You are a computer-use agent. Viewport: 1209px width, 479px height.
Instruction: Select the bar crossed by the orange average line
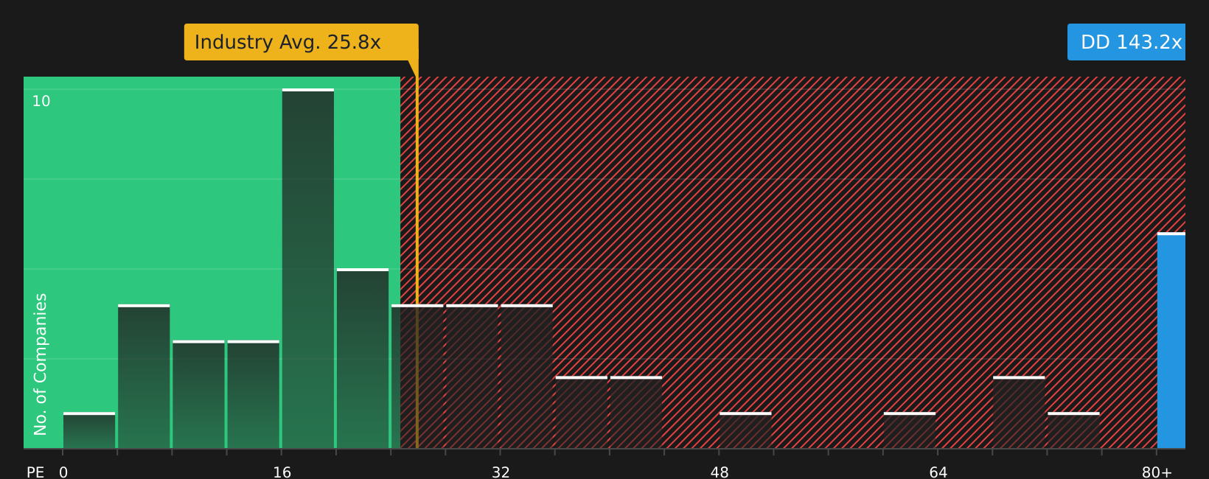click(x=417, y=377)
